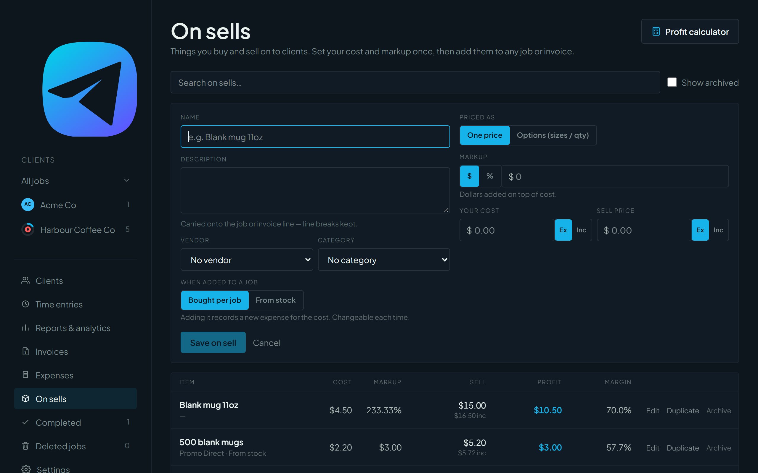This screenshot has height=473, width=758.
Task: Open Expenses page
Action: [x=76, y=375]
